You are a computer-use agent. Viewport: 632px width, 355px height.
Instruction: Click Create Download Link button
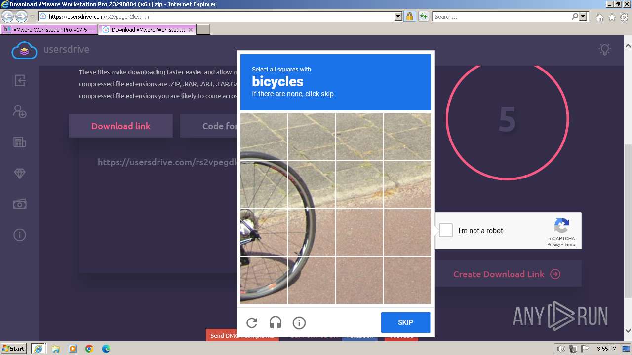point(507,274)
